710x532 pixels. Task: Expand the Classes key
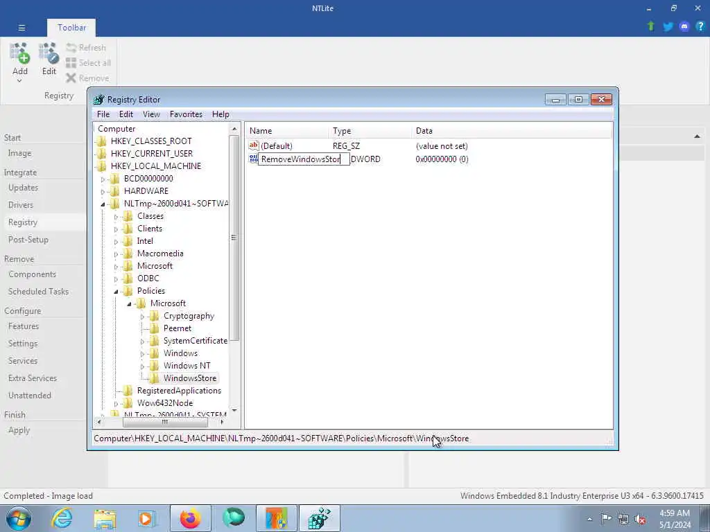[116, 217]
